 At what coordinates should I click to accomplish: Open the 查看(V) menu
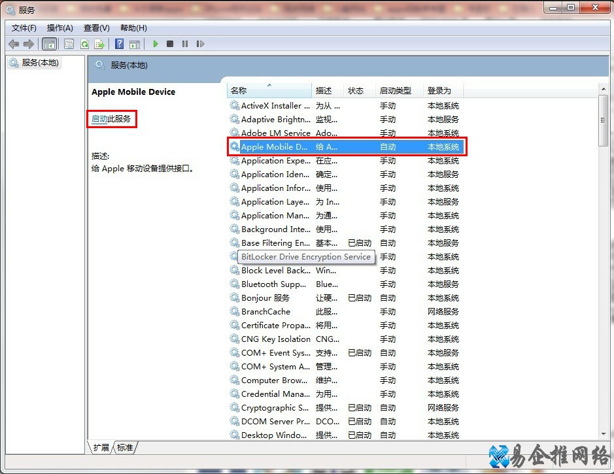click(95, 28)
